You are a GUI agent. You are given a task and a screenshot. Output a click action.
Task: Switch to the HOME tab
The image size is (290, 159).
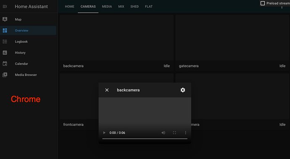pos(69,6)
